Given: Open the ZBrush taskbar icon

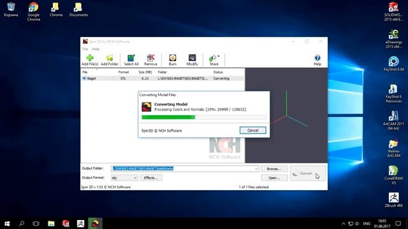Looking at the screenshot, I should pyautogui.click(x=80, y=223).
